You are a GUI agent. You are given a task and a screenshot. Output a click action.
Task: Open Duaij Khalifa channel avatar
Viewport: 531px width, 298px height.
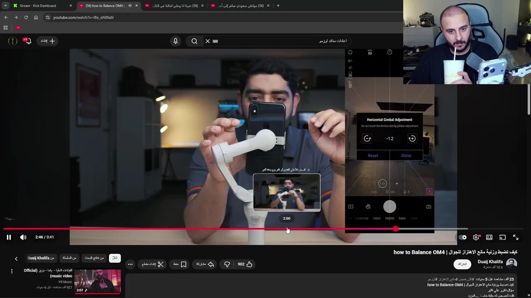click(x=512, y=264)
